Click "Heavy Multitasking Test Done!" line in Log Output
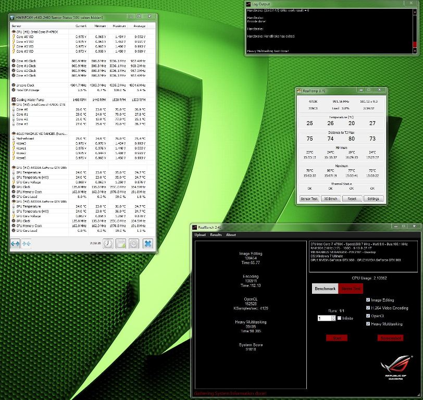Screen dimensions: 423x400 (268, 51)
